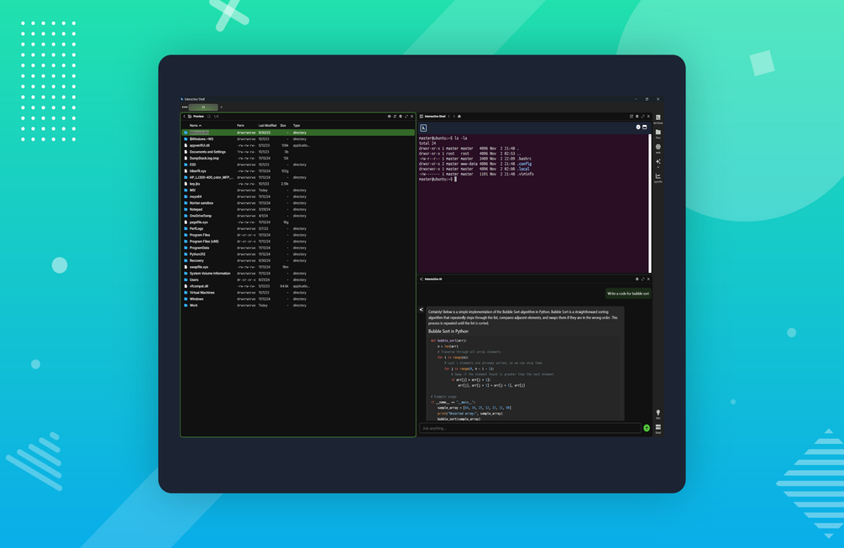The height and width of the screenshot is (548, 844).
Task: Select the PerfLogs folder
Action: (x=297, y=228)
